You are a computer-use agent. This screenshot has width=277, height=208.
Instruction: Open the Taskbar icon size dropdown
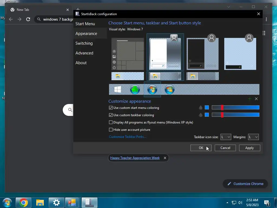point(226,137)
